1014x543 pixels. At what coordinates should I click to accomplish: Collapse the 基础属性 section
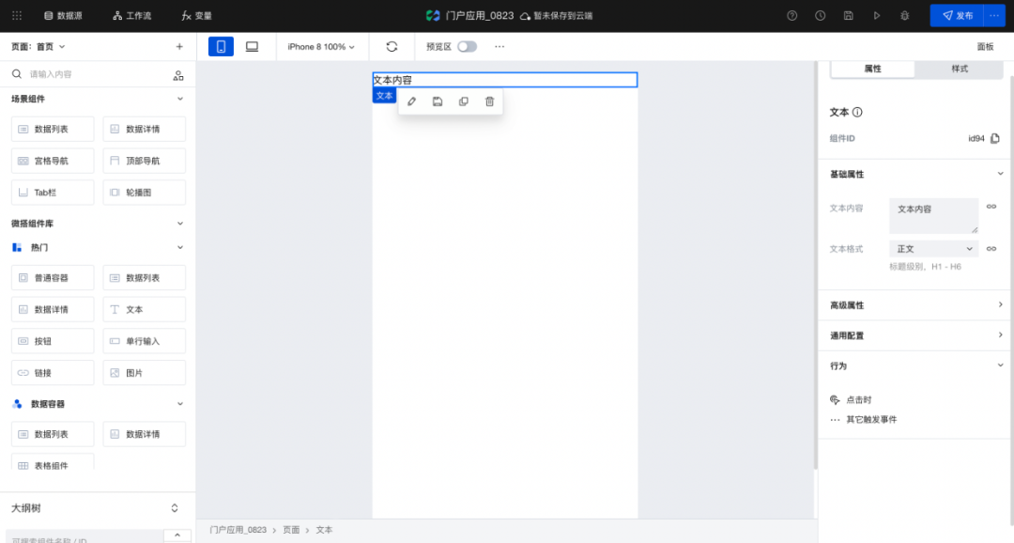(1000, 174)
